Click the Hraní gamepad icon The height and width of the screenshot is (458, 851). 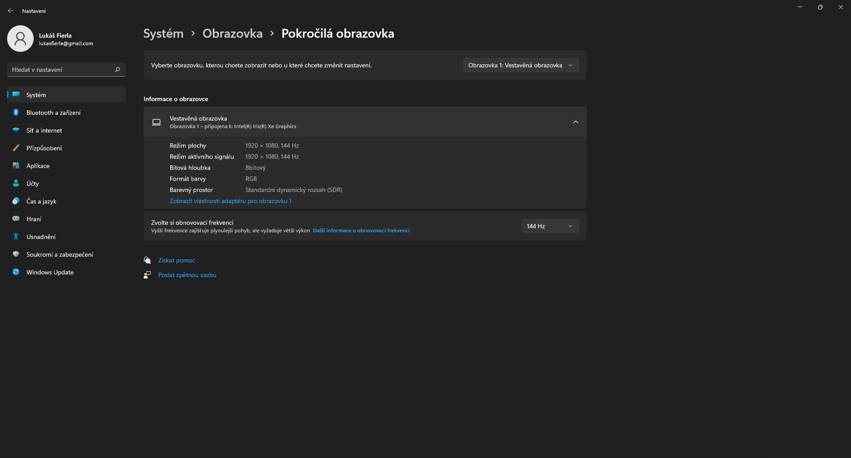tap(16, 219)
